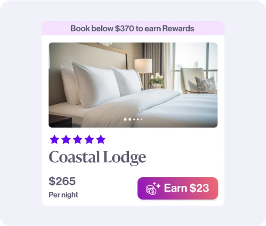Click the armchair with patterned cushion in photo
The image size is (266, 226).
coord(199,81)
